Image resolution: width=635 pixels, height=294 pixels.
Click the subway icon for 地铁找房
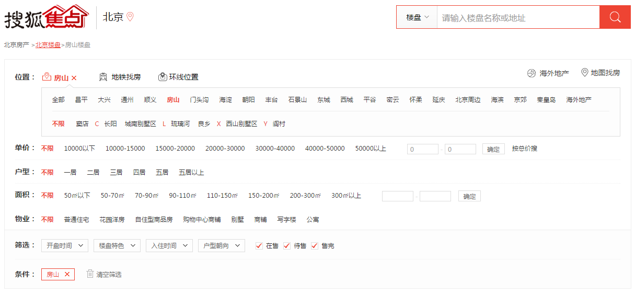103,77
